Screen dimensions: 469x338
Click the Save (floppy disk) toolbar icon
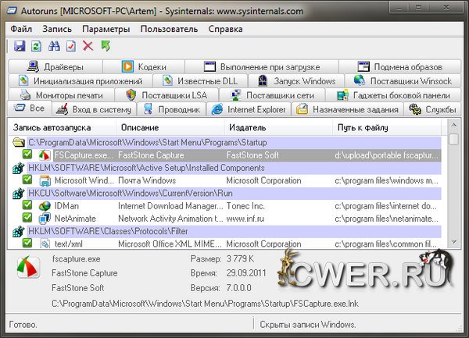[20, 47]
